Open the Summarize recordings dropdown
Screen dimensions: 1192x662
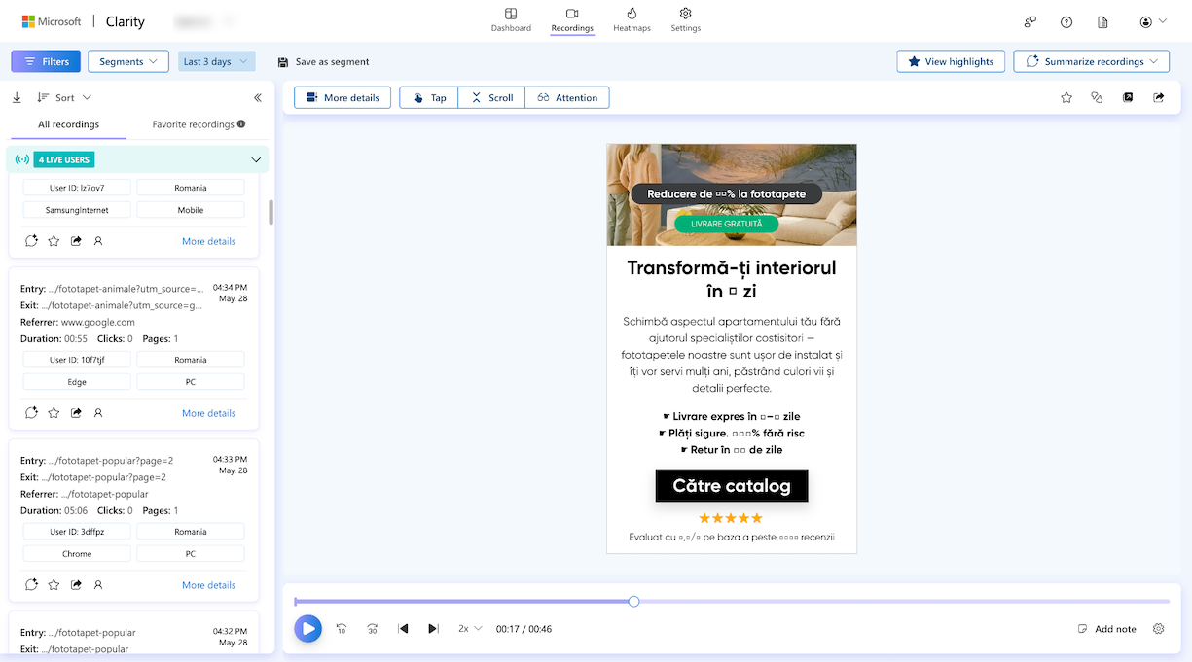click(1091, 61)
